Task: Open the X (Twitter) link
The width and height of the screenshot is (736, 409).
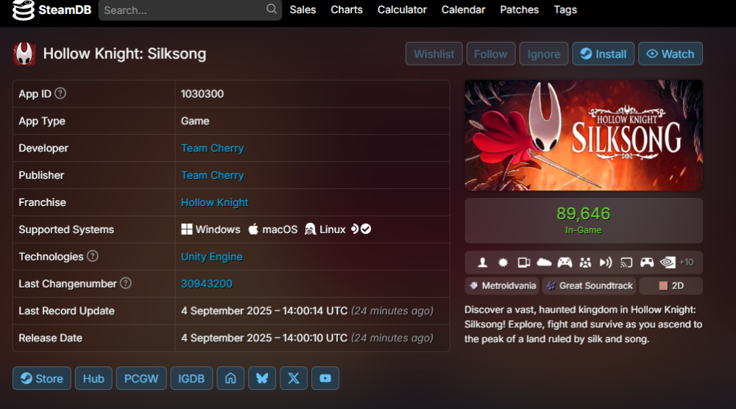Action: tap(294, 378)
